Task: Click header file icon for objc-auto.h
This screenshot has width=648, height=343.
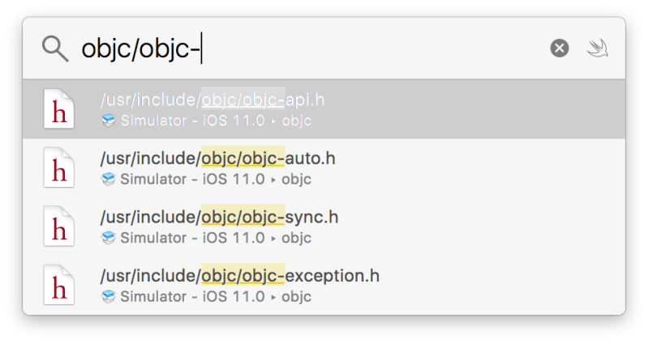Action: tap(59, 168)
